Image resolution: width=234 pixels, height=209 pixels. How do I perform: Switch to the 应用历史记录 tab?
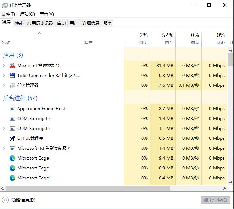[x=40, y=23]
